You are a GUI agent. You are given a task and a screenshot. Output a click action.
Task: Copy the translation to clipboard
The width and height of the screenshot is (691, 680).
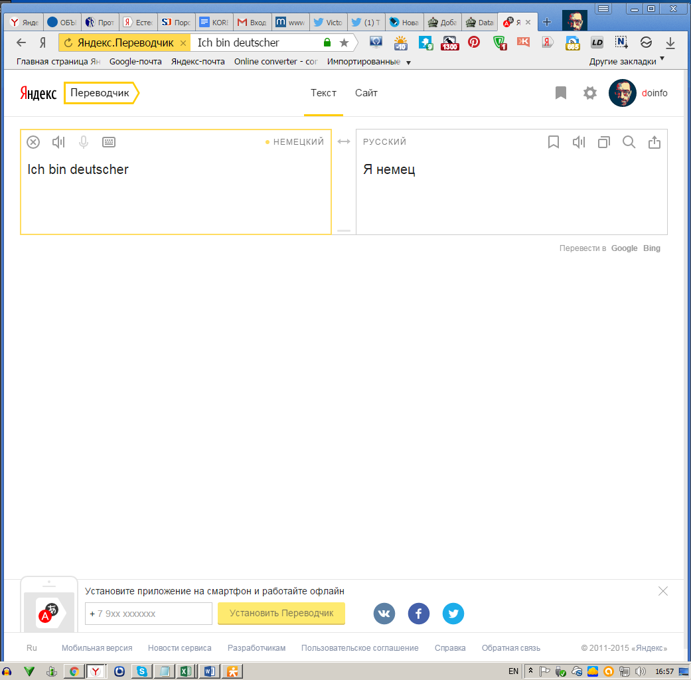tap(604, 142)
